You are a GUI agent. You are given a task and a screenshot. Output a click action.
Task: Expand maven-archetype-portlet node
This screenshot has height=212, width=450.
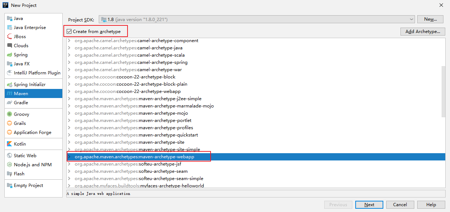pos(69,121)
